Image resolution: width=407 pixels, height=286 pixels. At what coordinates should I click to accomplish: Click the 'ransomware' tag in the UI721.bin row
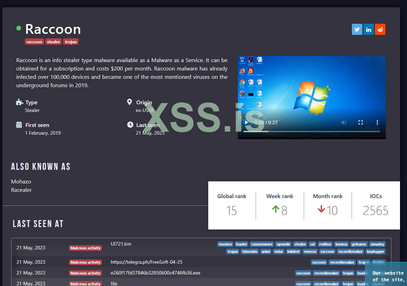pos(262,244)
